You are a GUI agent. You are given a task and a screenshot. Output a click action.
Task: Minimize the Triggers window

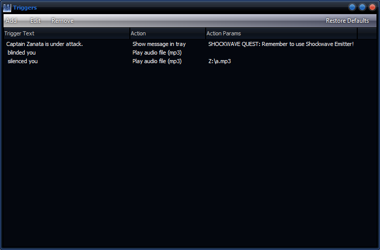352,7
